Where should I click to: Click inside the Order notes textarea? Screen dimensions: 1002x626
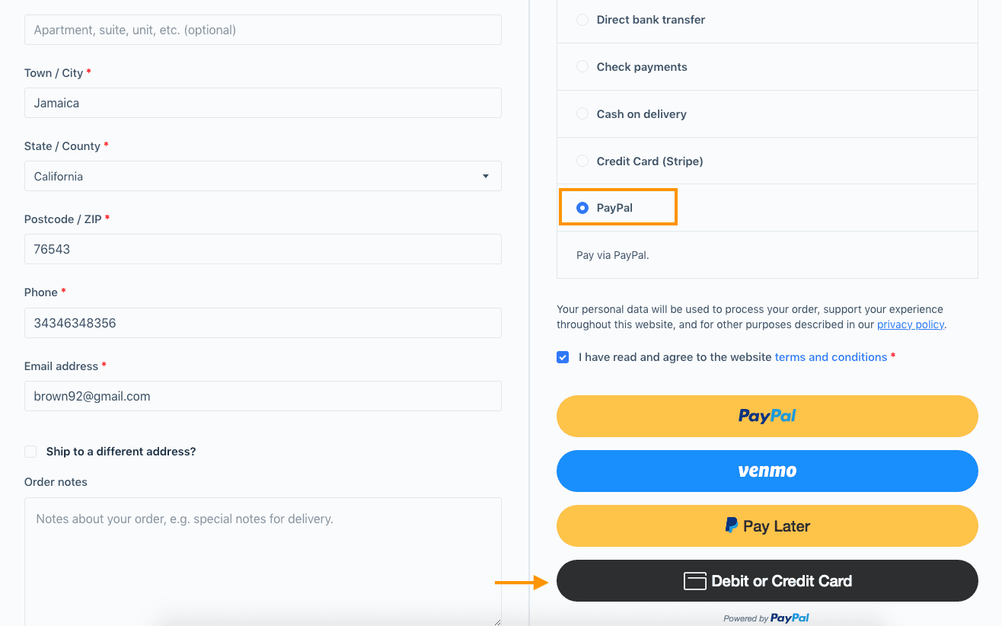click(x=263, y=561)
